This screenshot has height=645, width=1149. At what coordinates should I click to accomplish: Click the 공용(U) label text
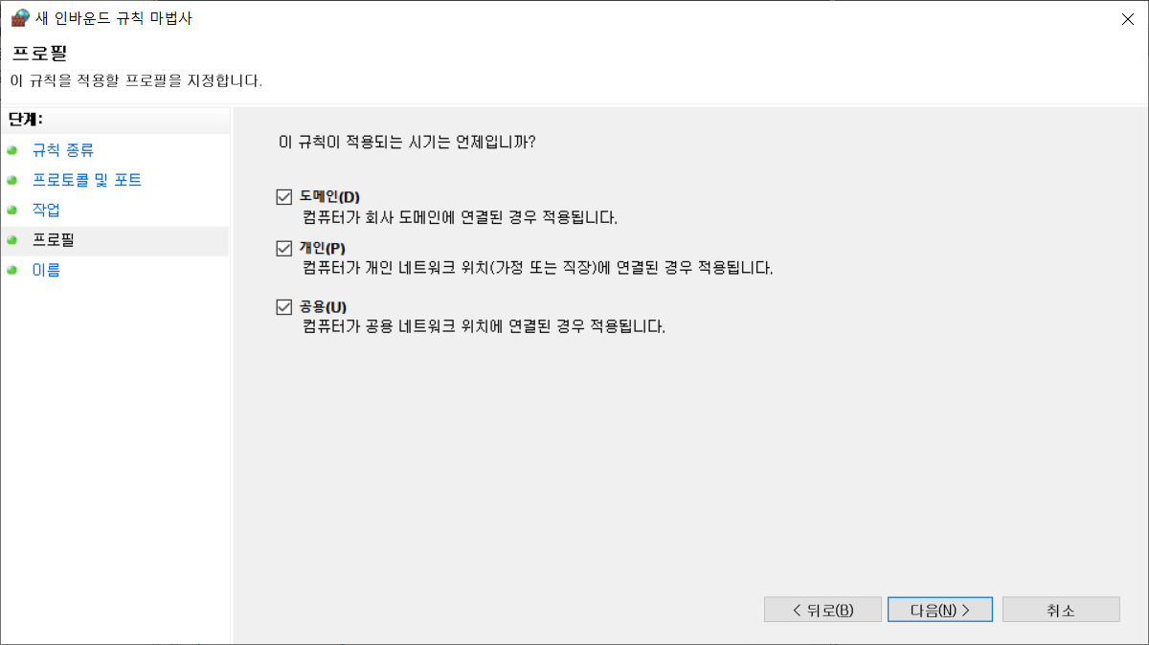(323, 307)
